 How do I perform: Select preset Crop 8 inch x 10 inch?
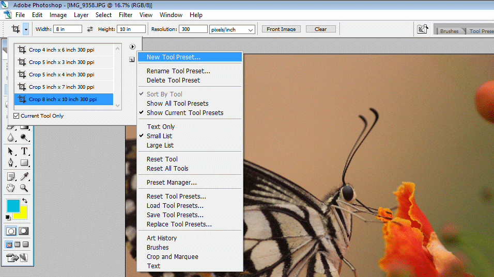[x=64, y=100]
